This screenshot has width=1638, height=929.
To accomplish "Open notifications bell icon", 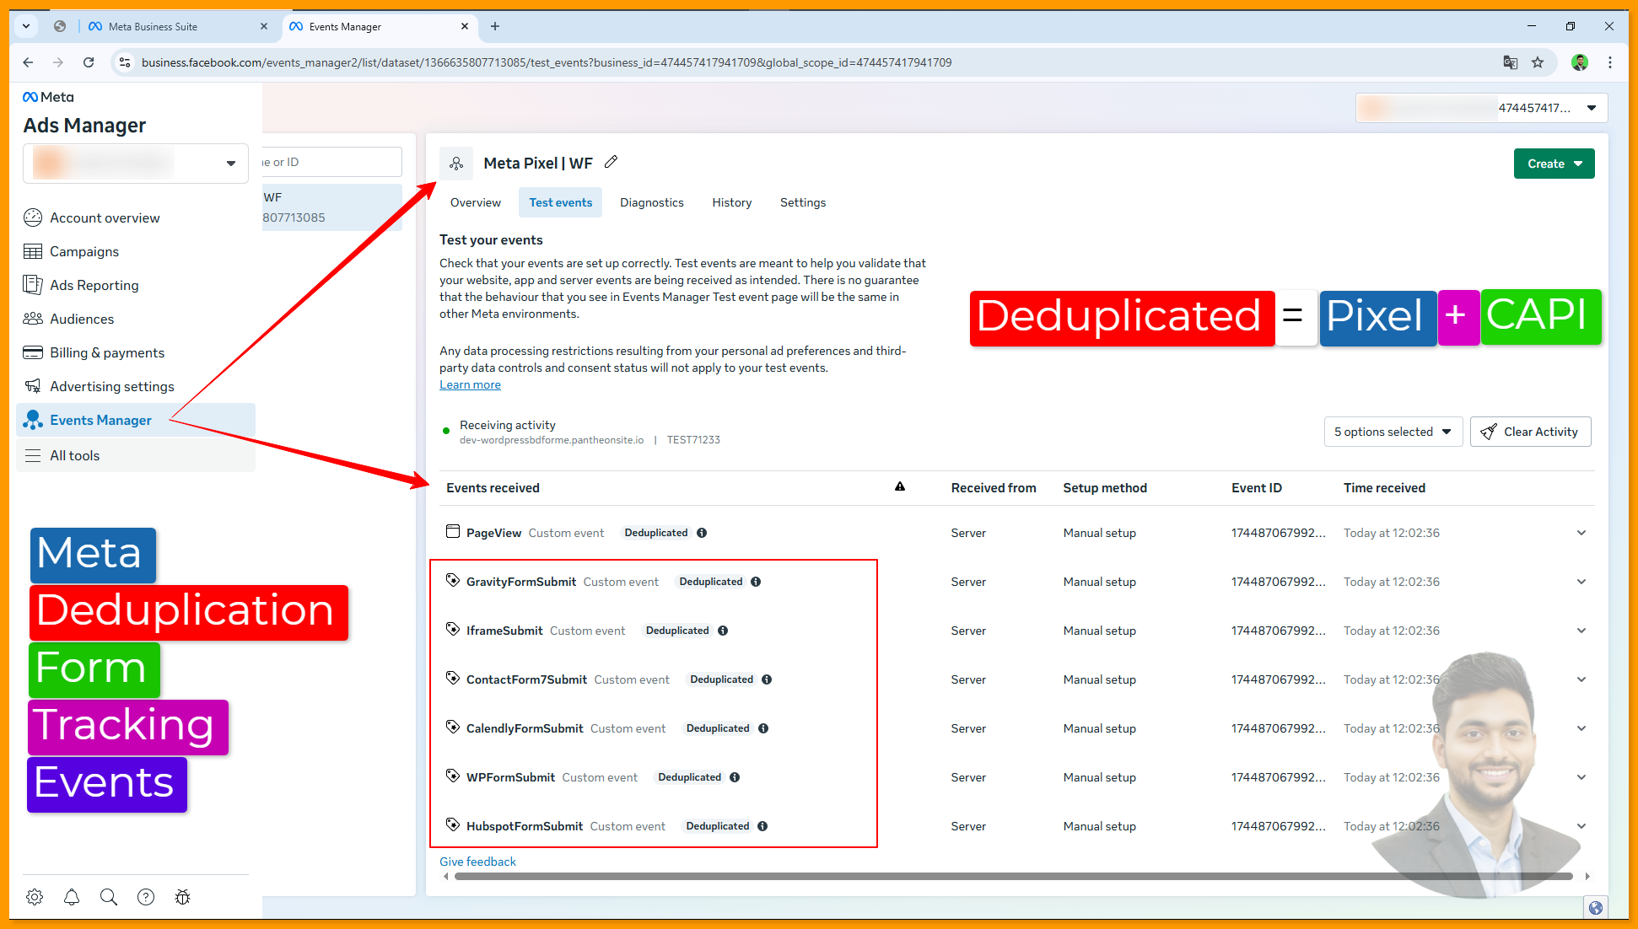I will [x=72, y=897].
